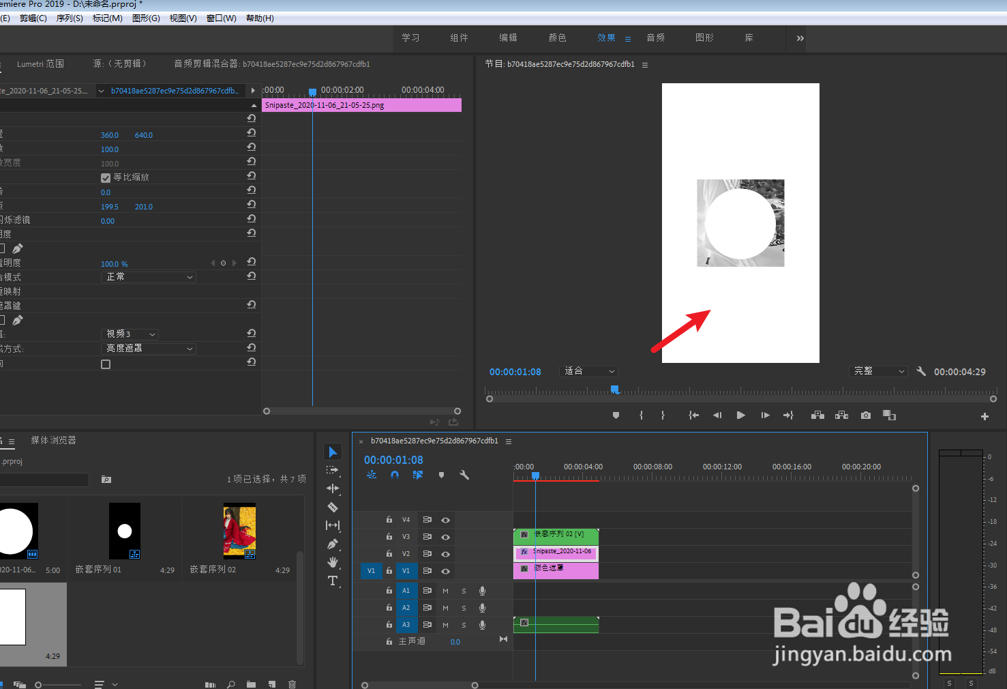The image size is (1007, 689).
Task: Mute audio track A1
Action: coord(445,591)
